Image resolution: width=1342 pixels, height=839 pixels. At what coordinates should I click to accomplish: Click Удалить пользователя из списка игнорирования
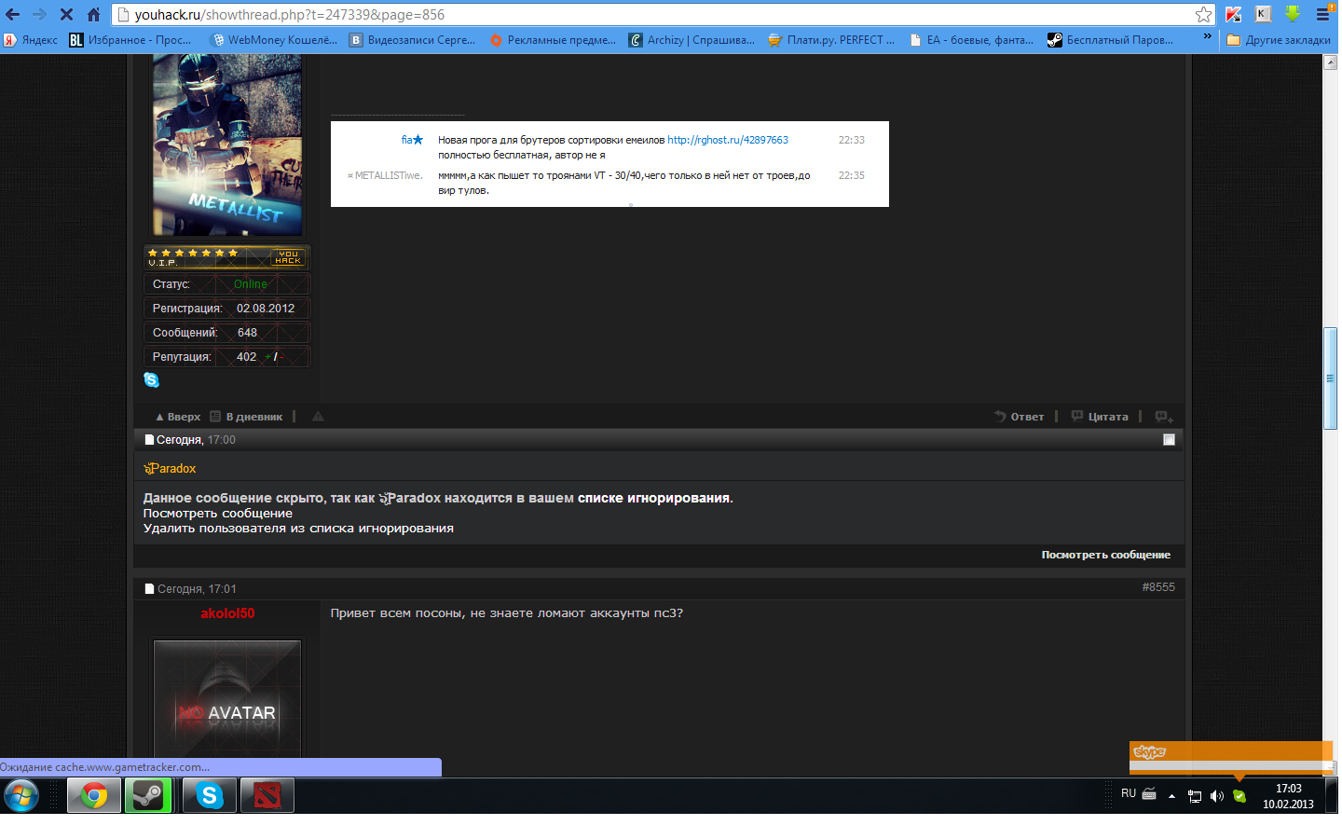[298, 528]
